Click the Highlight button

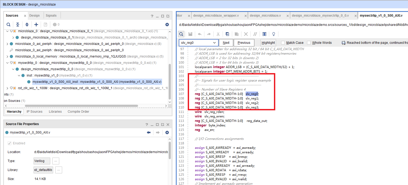(x=268, y=43)
